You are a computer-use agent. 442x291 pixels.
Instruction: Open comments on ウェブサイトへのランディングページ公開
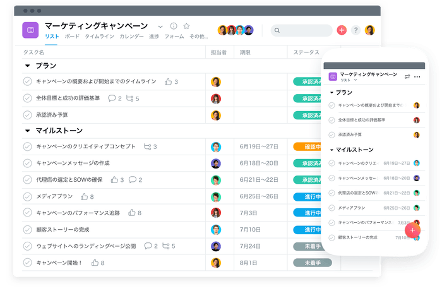pyautogui.click(x=148, y=246)
